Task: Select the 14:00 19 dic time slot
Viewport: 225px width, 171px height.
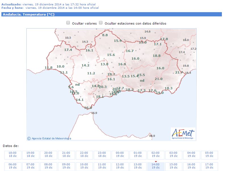Action: 155,166
